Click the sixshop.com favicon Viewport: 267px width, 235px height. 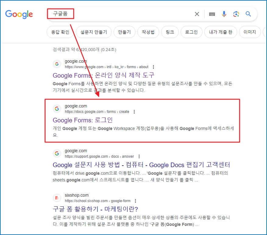(57, 198)
